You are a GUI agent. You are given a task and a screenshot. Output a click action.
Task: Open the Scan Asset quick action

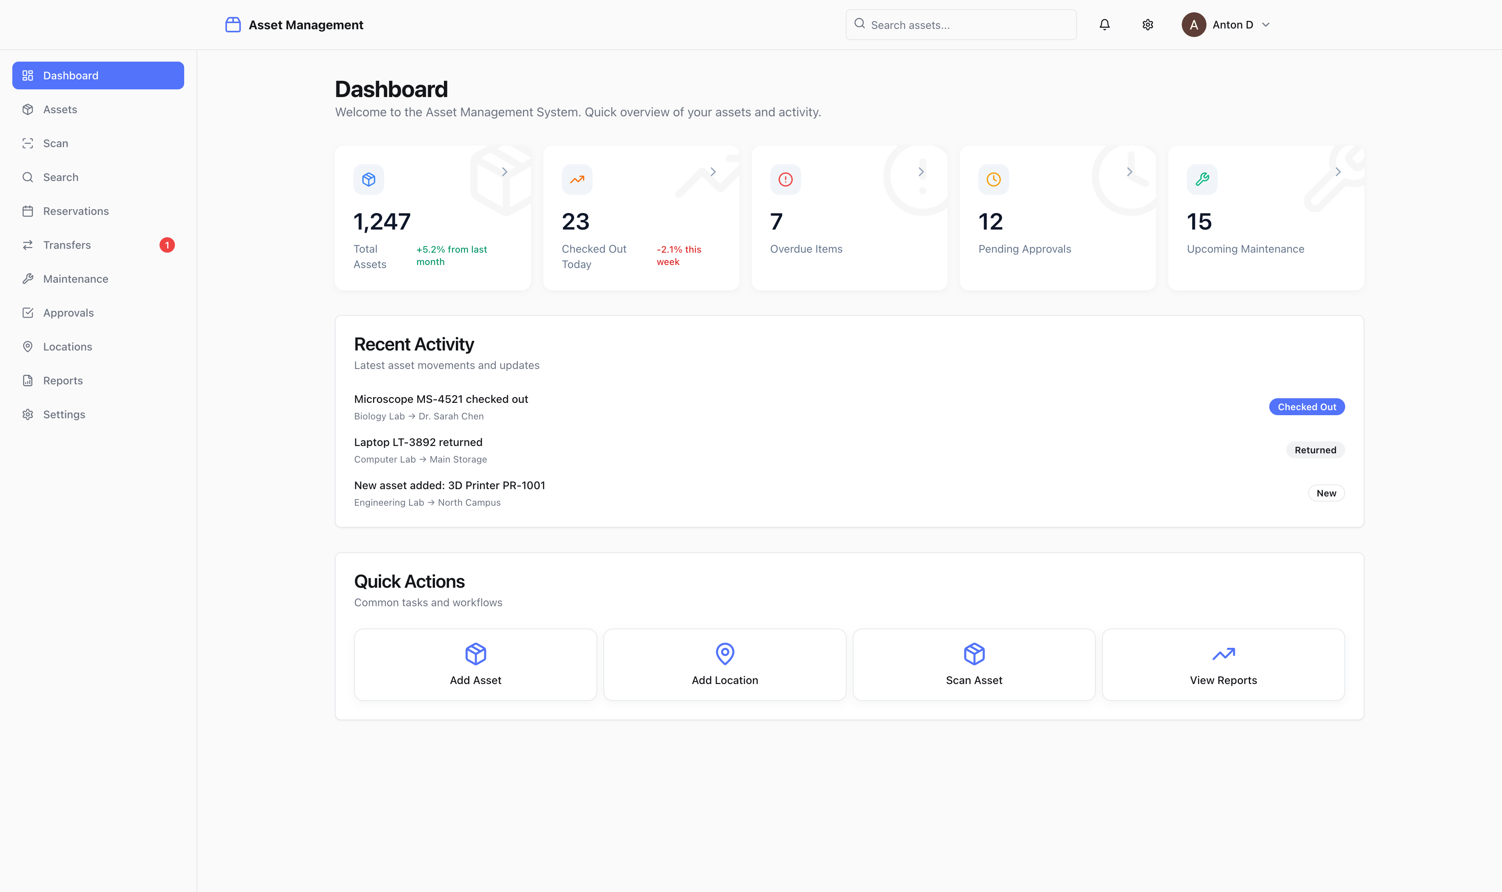[973, 664]
